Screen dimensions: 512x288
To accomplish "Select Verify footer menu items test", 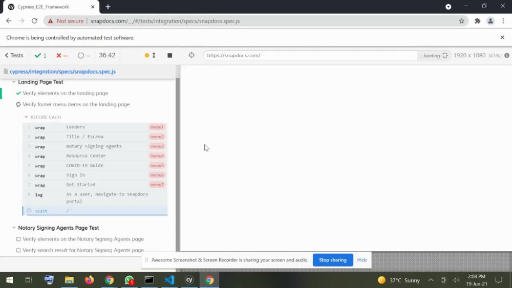I will point(76,104).
